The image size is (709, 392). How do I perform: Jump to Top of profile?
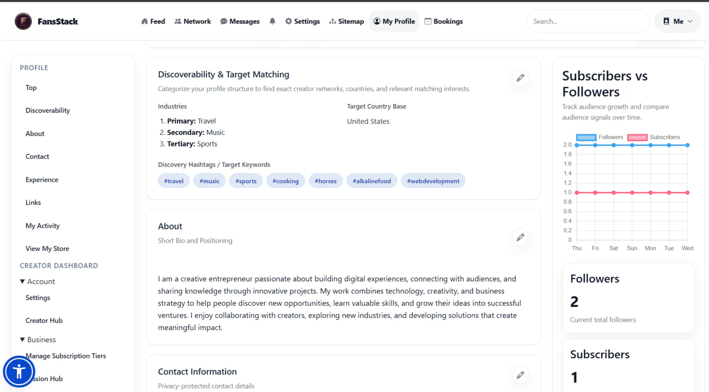[x=31, y=88]
